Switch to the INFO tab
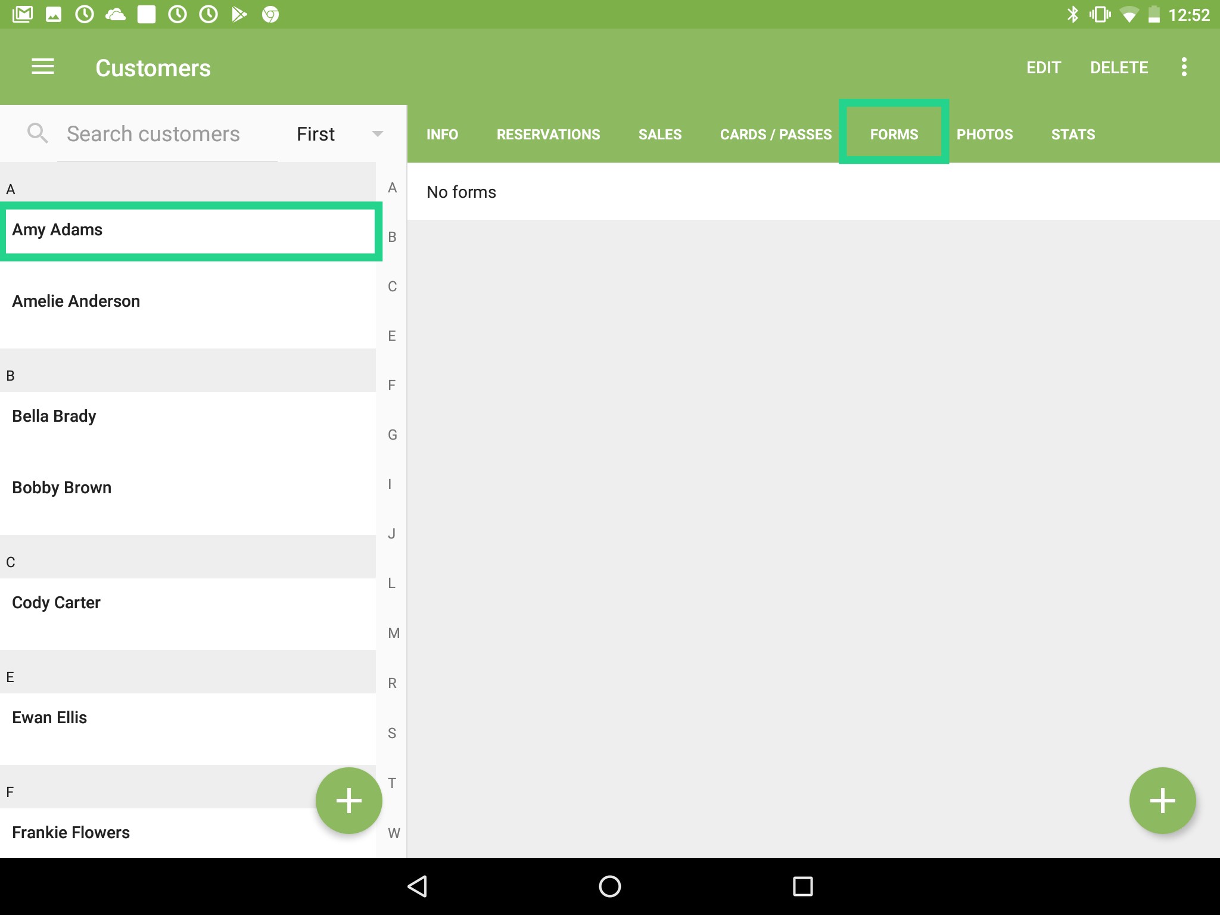The height and width of the screenshot is (915, 1220). point(442,133)
